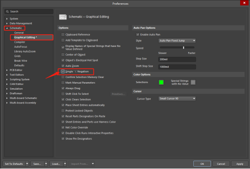Open the green Selections color swatch
This screenshot has height=169, width=250.
pos(161,82)
